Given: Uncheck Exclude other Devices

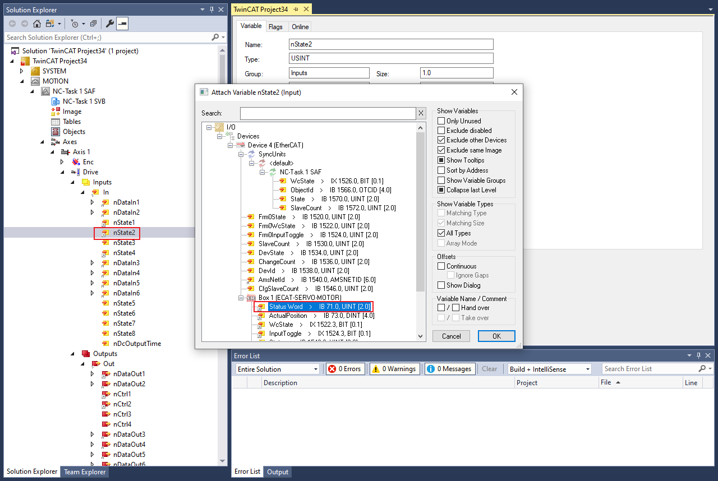Looking at the screenshot, I should [x=441, y=140].
